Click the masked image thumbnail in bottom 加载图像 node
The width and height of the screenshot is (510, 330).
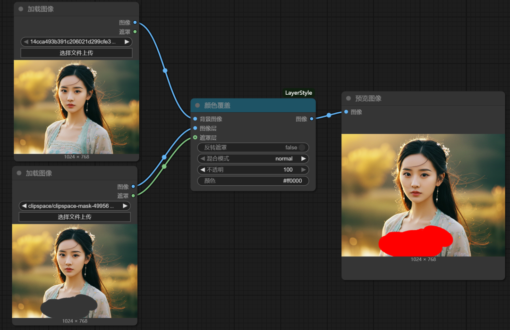click(74, 269)
